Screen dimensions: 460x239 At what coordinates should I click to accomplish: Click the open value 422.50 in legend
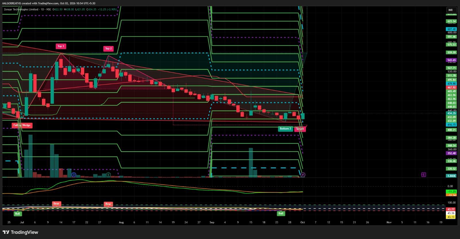pos(59,9)
